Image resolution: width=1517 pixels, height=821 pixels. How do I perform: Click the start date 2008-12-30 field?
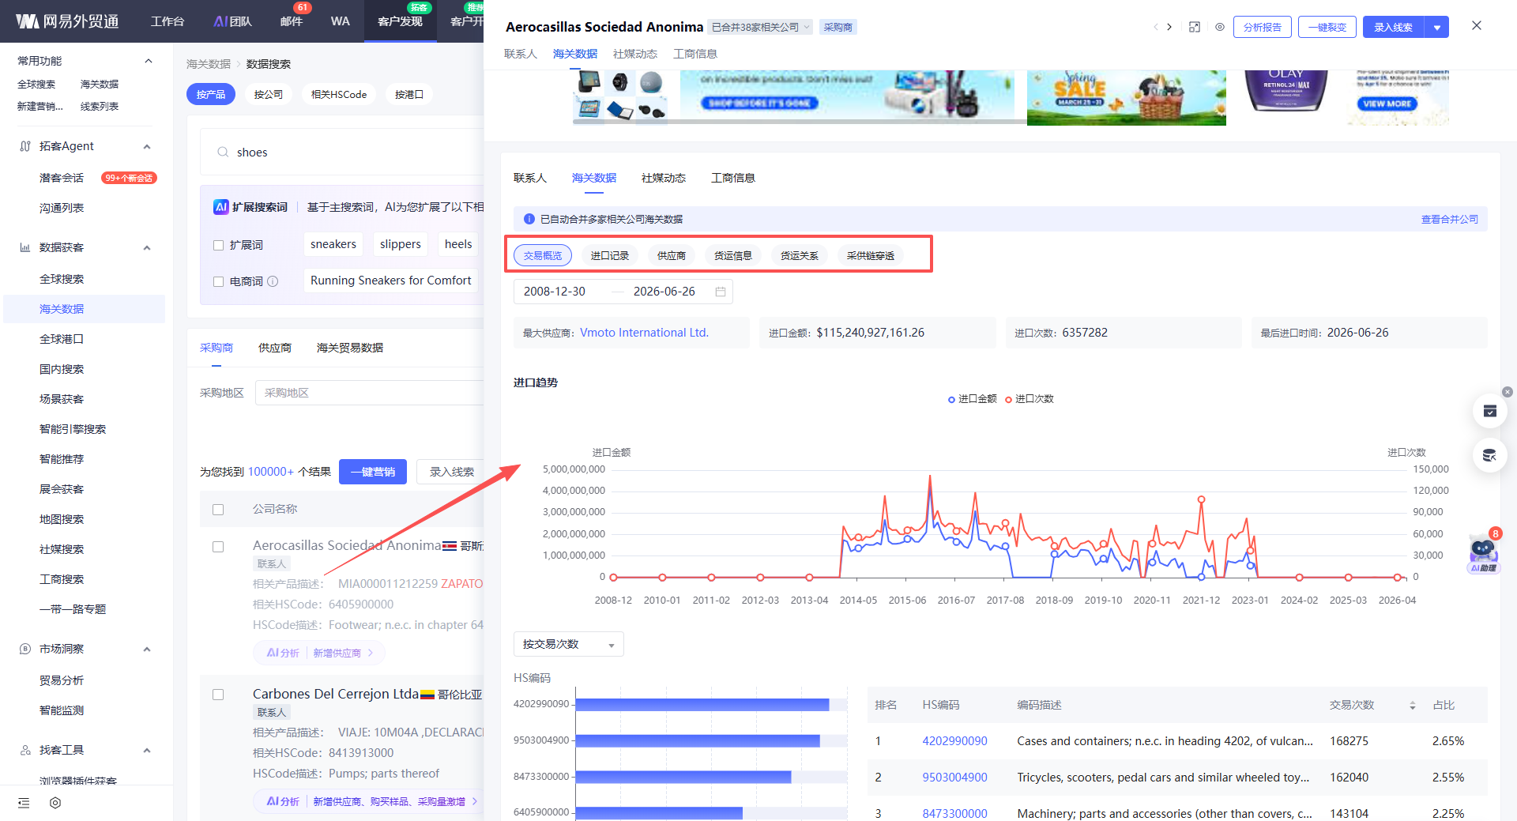click(555, 292)
